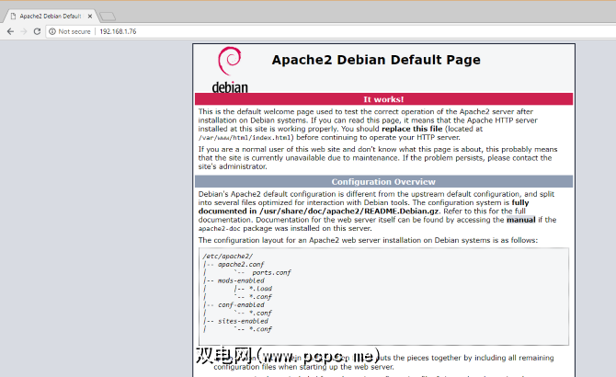Open site info via the Not secure icon
Image resolution: width=616 pixels, height=377 pixels.
(x=52, y=31)
